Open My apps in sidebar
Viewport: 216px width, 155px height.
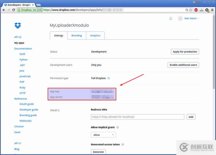[19, 43]
